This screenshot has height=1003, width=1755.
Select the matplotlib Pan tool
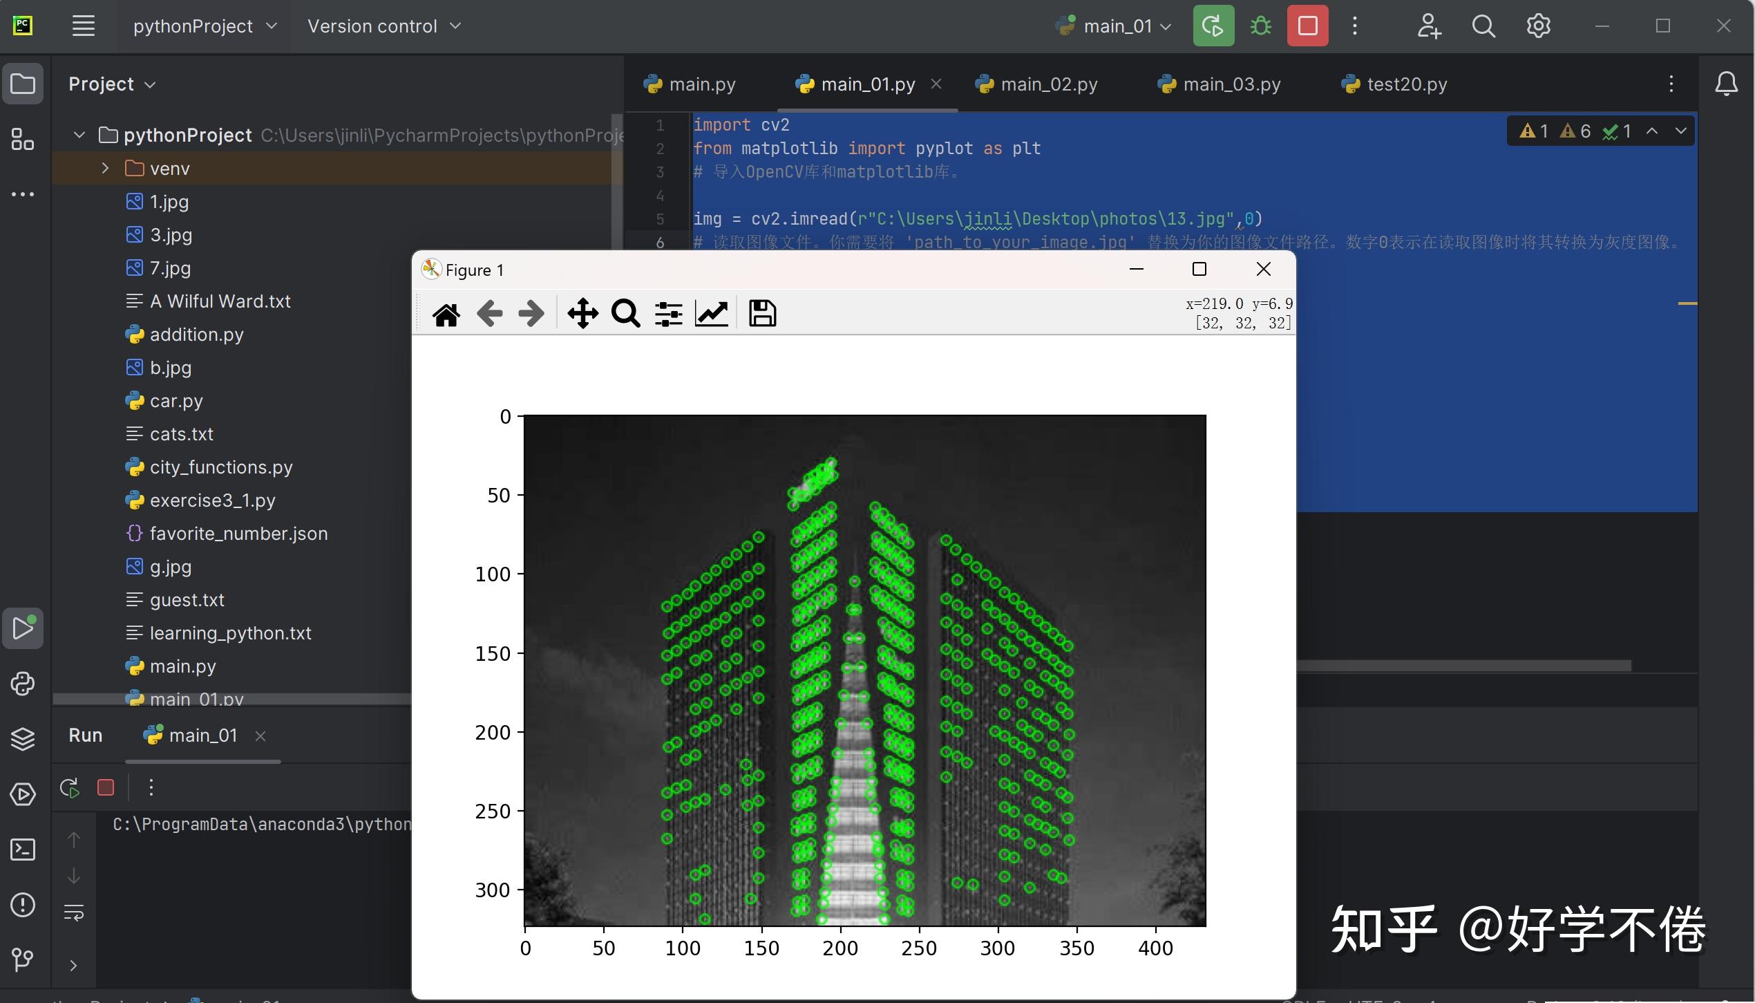tap(582, 314)
